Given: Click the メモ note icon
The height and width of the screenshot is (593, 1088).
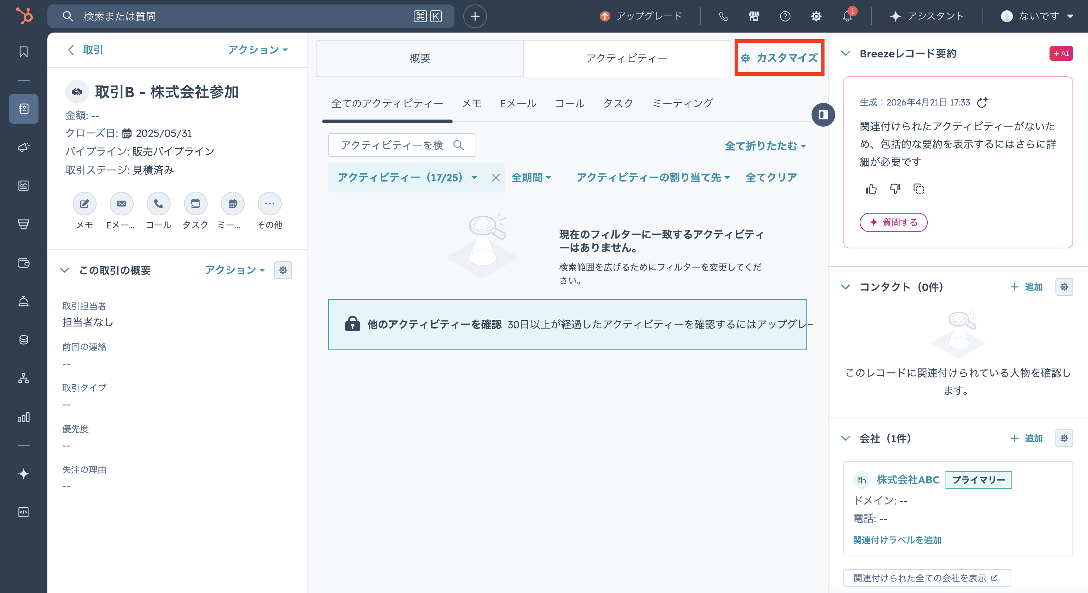Looking at the screenshot, I should pyautogui.click(x=84, y=204).
